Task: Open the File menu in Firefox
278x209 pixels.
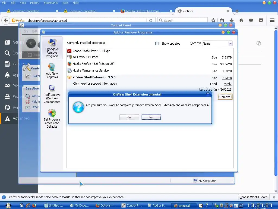Action: tap(4, 3)
